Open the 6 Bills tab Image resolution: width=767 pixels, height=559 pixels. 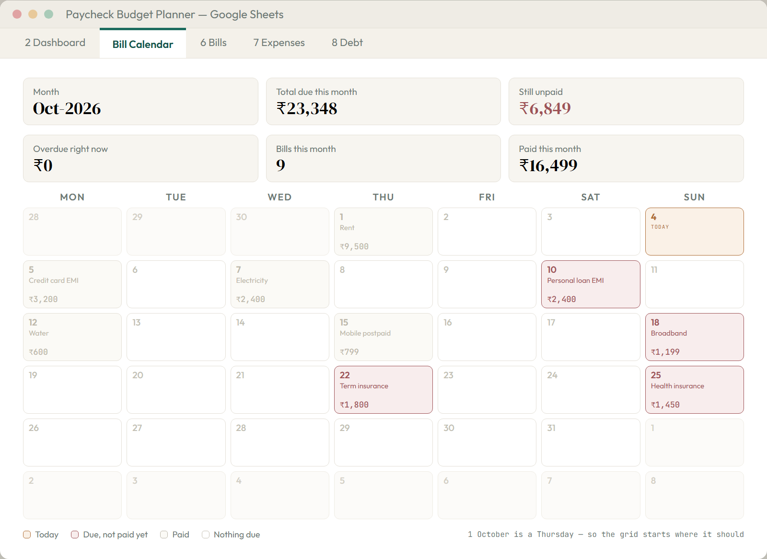click(x=213, y=43)
